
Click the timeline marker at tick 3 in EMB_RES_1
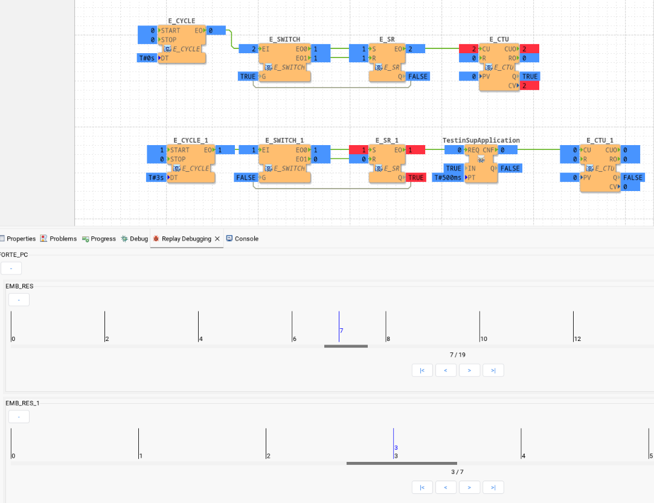[393, 443]
